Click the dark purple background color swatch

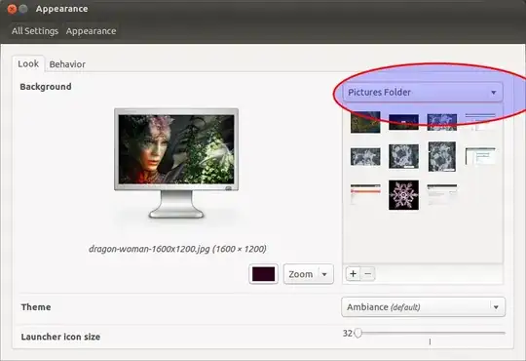coord(263,274)
